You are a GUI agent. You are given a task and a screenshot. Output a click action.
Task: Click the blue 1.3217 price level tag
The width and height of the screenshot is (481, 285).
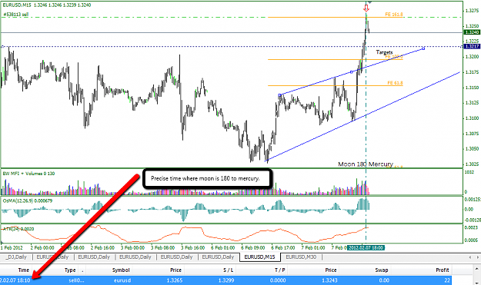(x=472, y=46)
